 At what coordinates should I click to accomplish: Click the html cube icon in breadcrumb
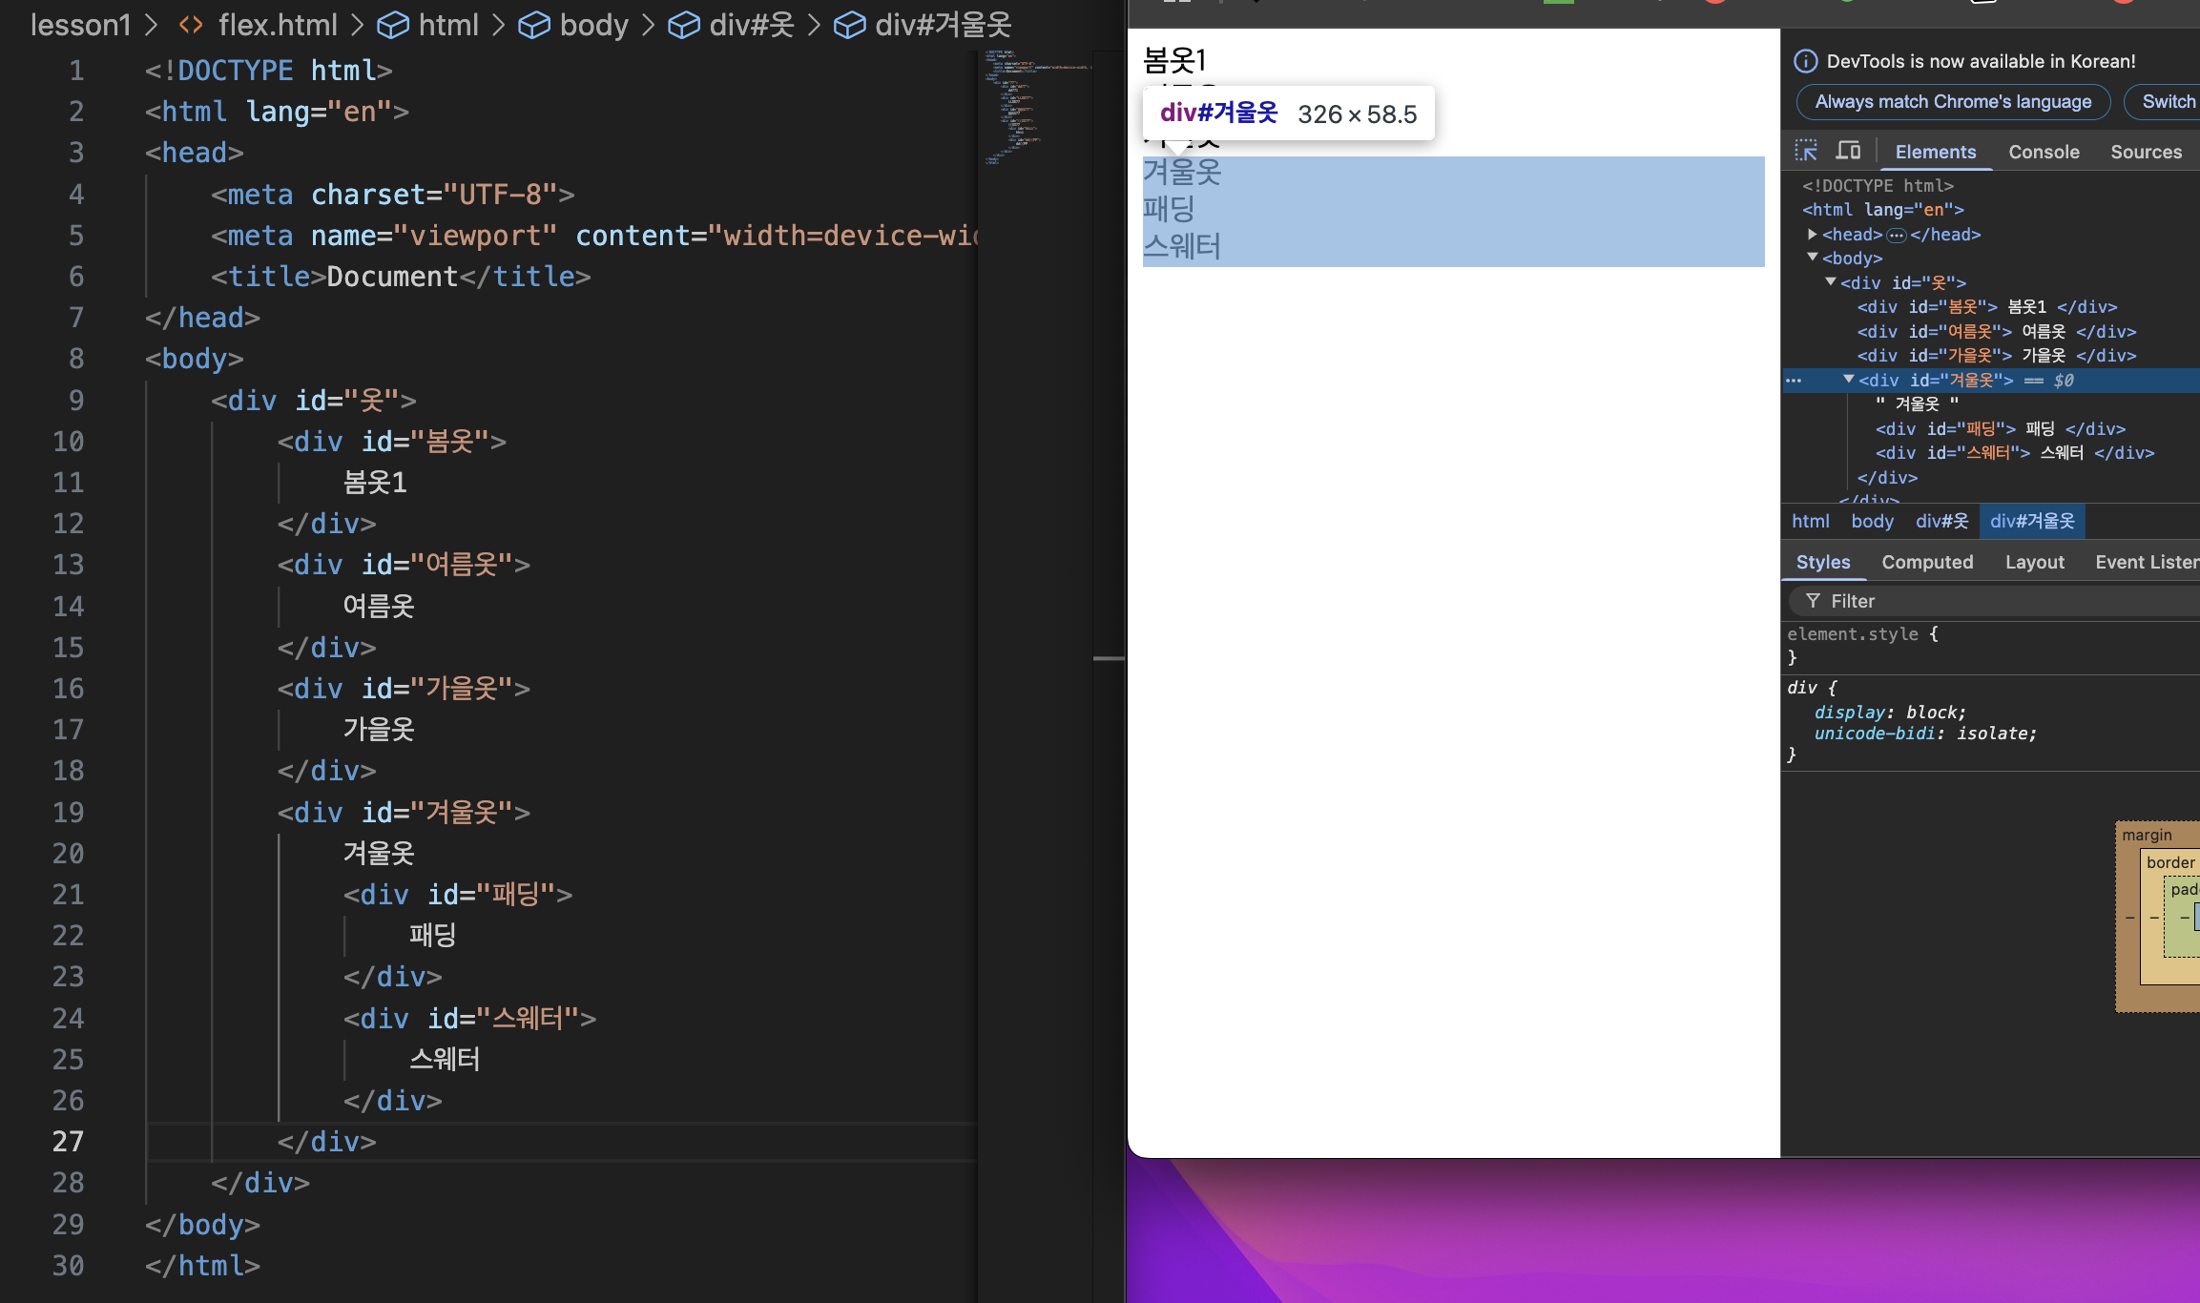point(393,26)
